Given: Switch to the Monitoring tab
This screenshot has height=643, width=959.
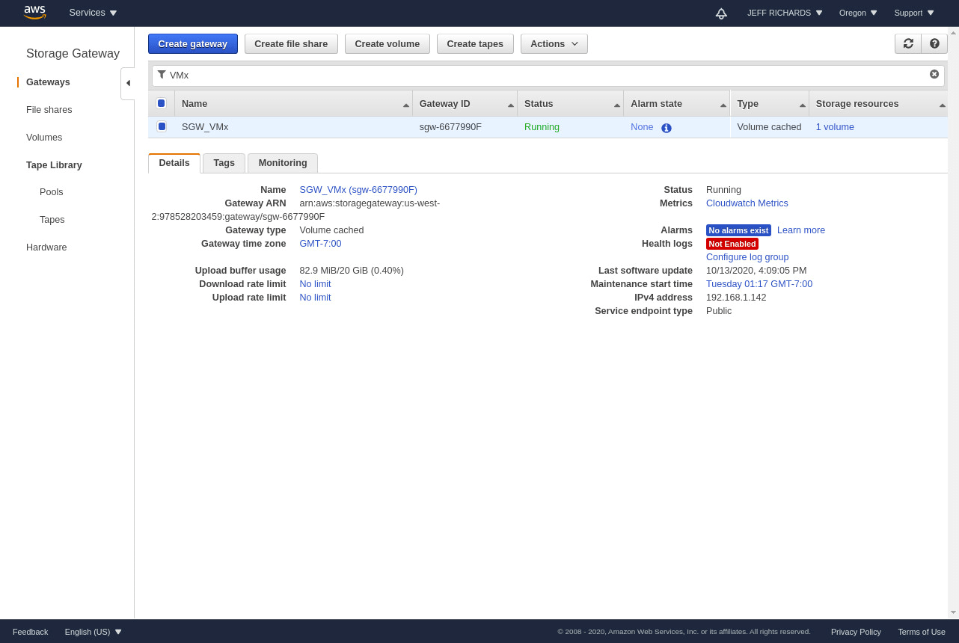Looking at the screenshot, I should point(282,163).
